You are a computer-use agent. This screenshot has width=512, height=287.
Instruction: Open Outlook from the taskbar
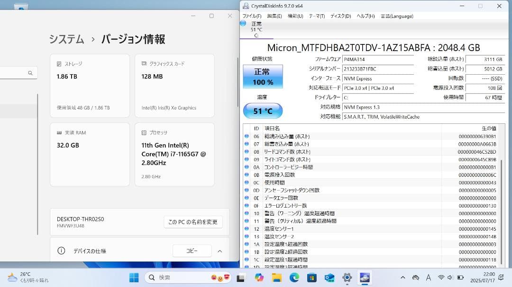(330, 278)
